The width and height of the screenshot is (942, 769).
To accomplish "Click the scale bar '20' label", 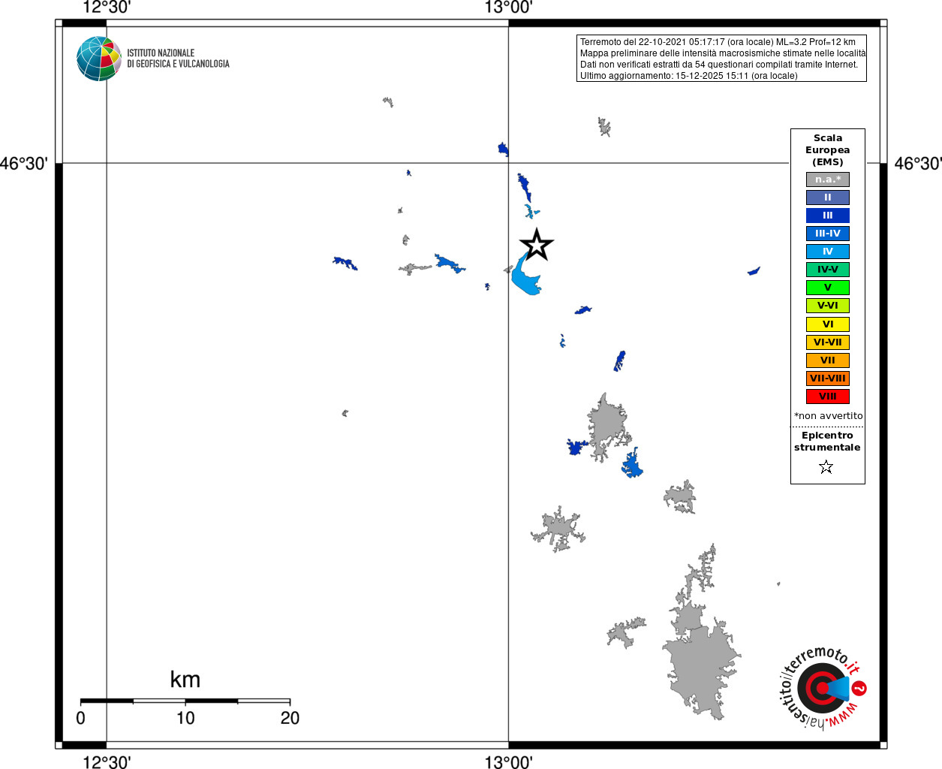I will [290, 718].
